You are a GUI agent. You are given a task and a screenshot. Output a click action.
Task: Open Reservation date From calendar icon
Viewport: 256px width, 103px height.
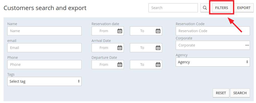(x=120, y=31)
